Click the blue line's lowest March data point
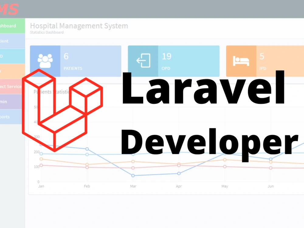 pyautogui.click(x=133, y=176)
